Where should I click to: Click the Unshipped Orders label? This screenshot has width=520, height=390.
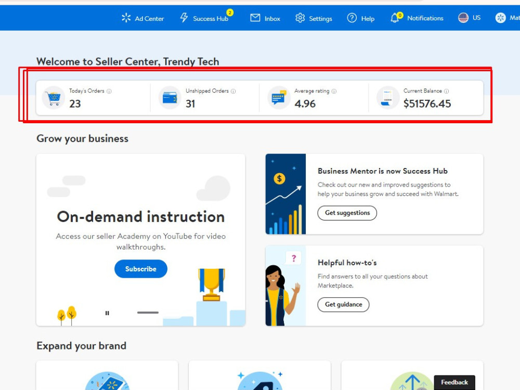pos(207,91)
